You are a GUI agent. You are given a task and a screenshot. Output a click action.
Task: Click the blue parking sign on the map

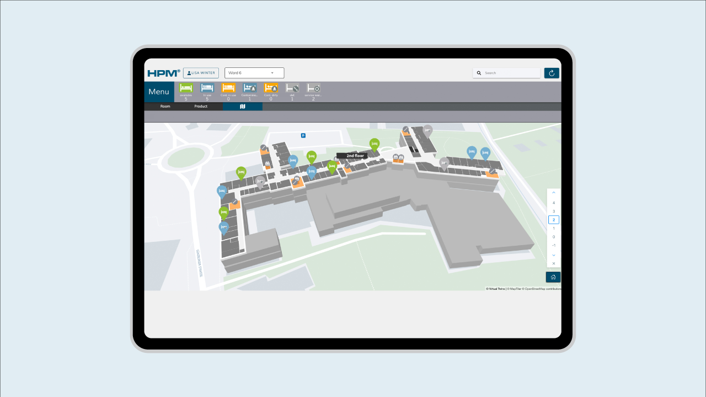pos(303,135)
